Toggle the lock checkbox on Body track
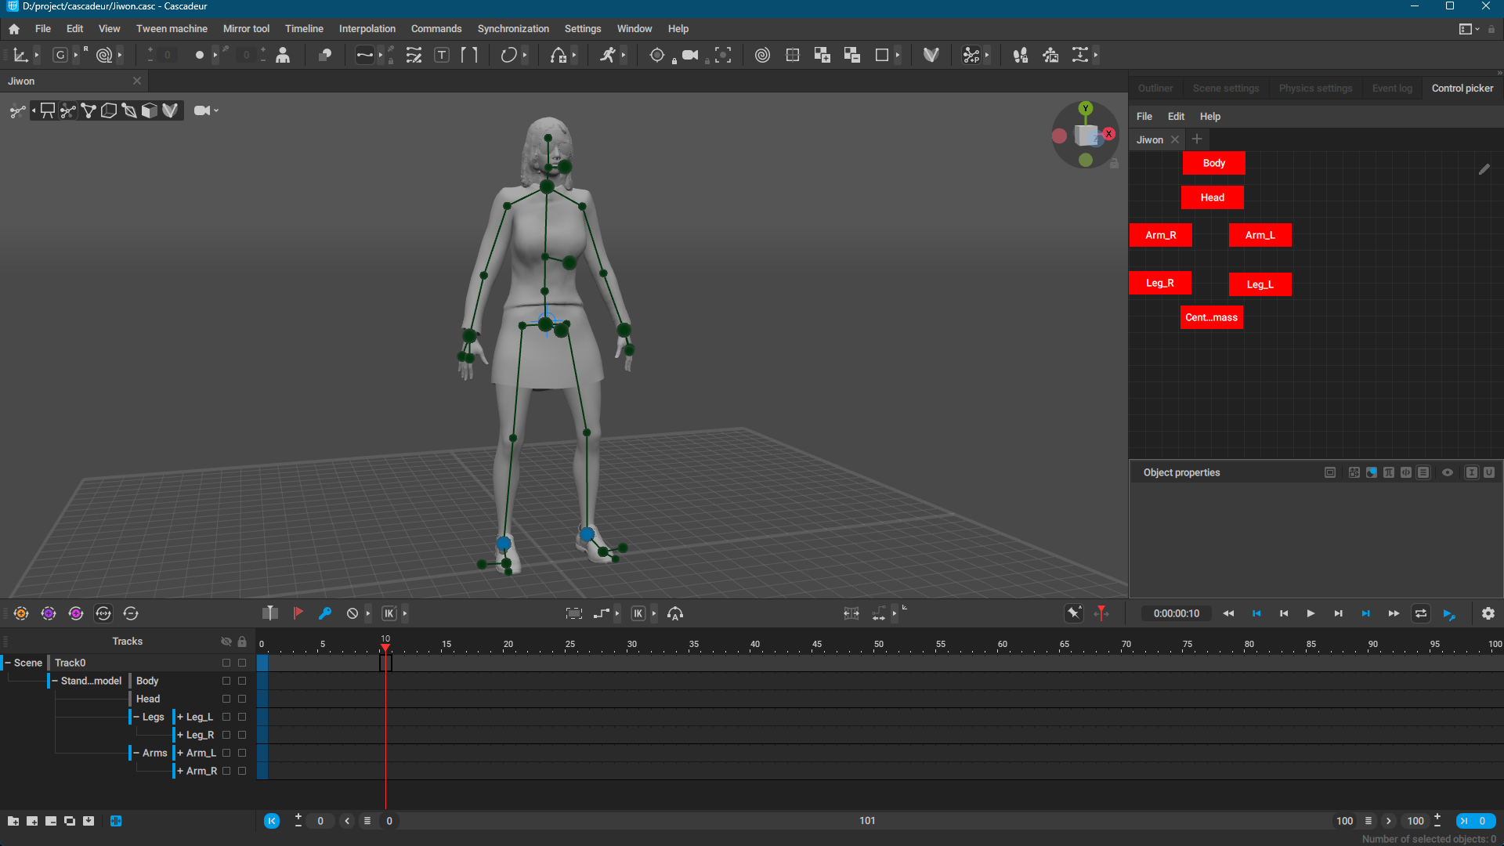The image size is (1504, 846). click(x=242, y=681)
